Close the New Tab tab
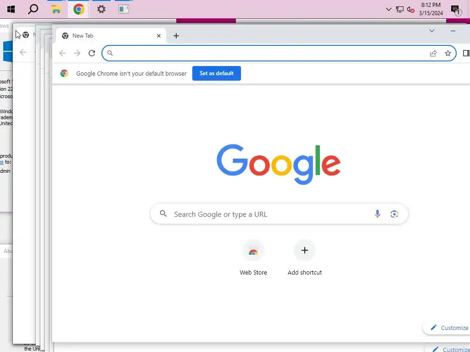Image resolution: width=470 pixels, height=352 pixels. [x=159, y=36]
